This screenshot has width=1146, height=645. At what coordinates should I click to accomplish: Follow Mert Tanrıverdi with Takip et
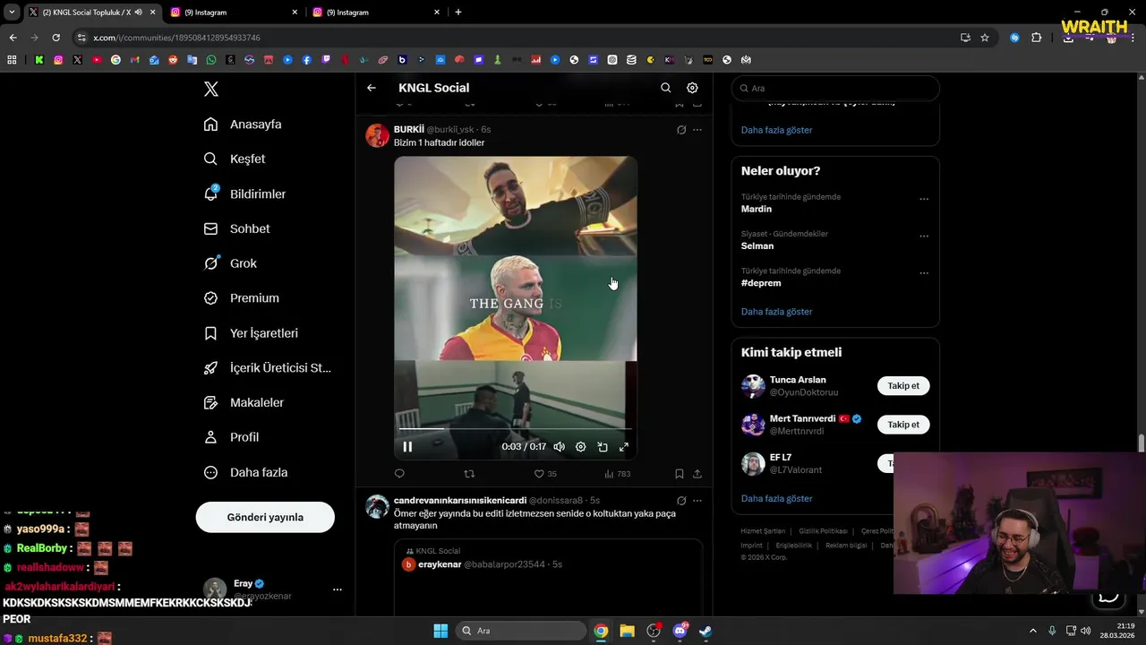pos(903,425)
